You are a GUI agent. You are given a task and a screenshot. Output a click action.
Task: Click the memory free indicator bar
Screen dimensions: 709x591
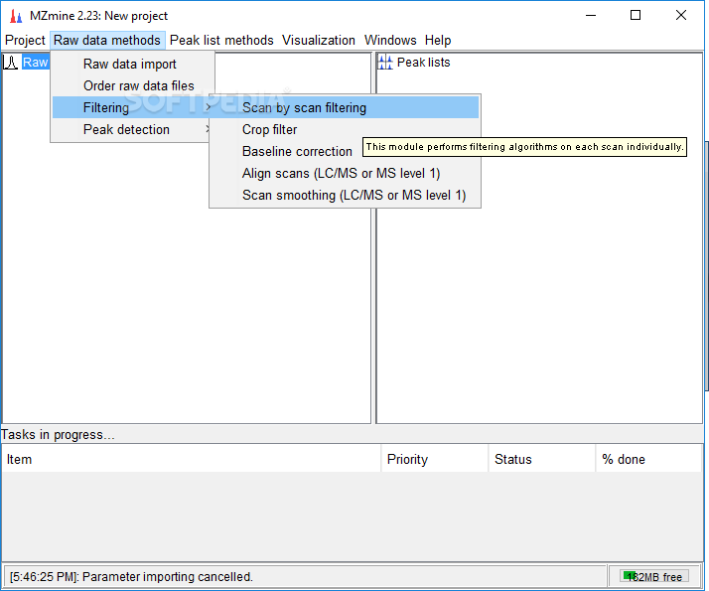tap(654, 576)
